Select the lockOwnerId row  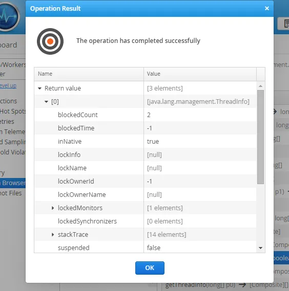(145, 182)
